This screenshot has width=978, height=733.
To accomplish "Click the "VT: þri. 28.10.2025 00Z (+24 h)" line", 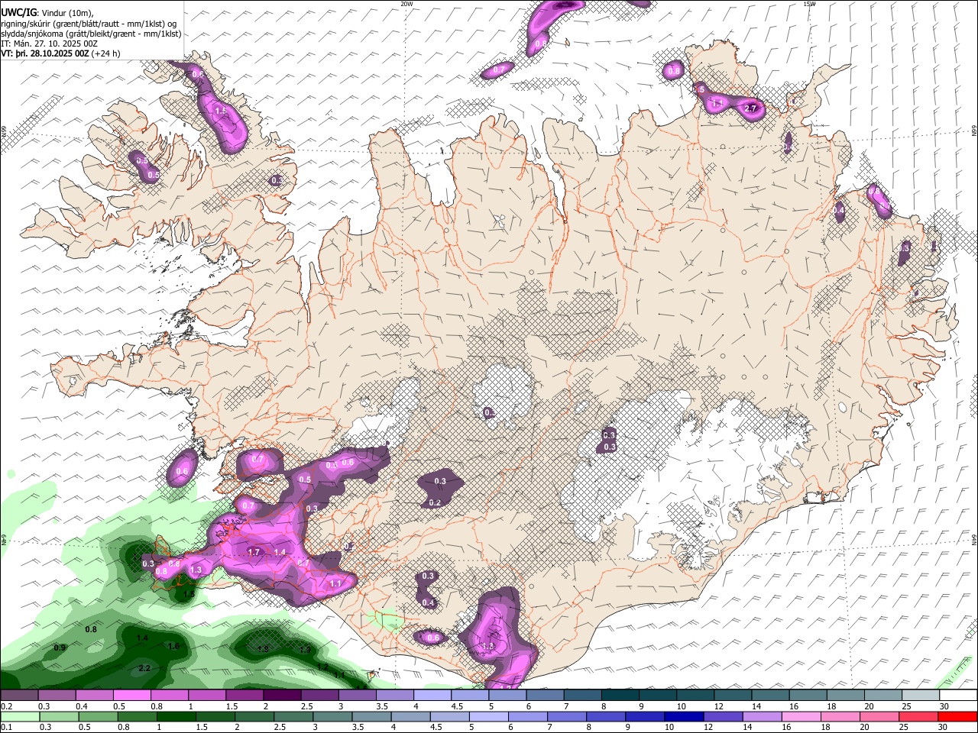I will tap(60, 53).
